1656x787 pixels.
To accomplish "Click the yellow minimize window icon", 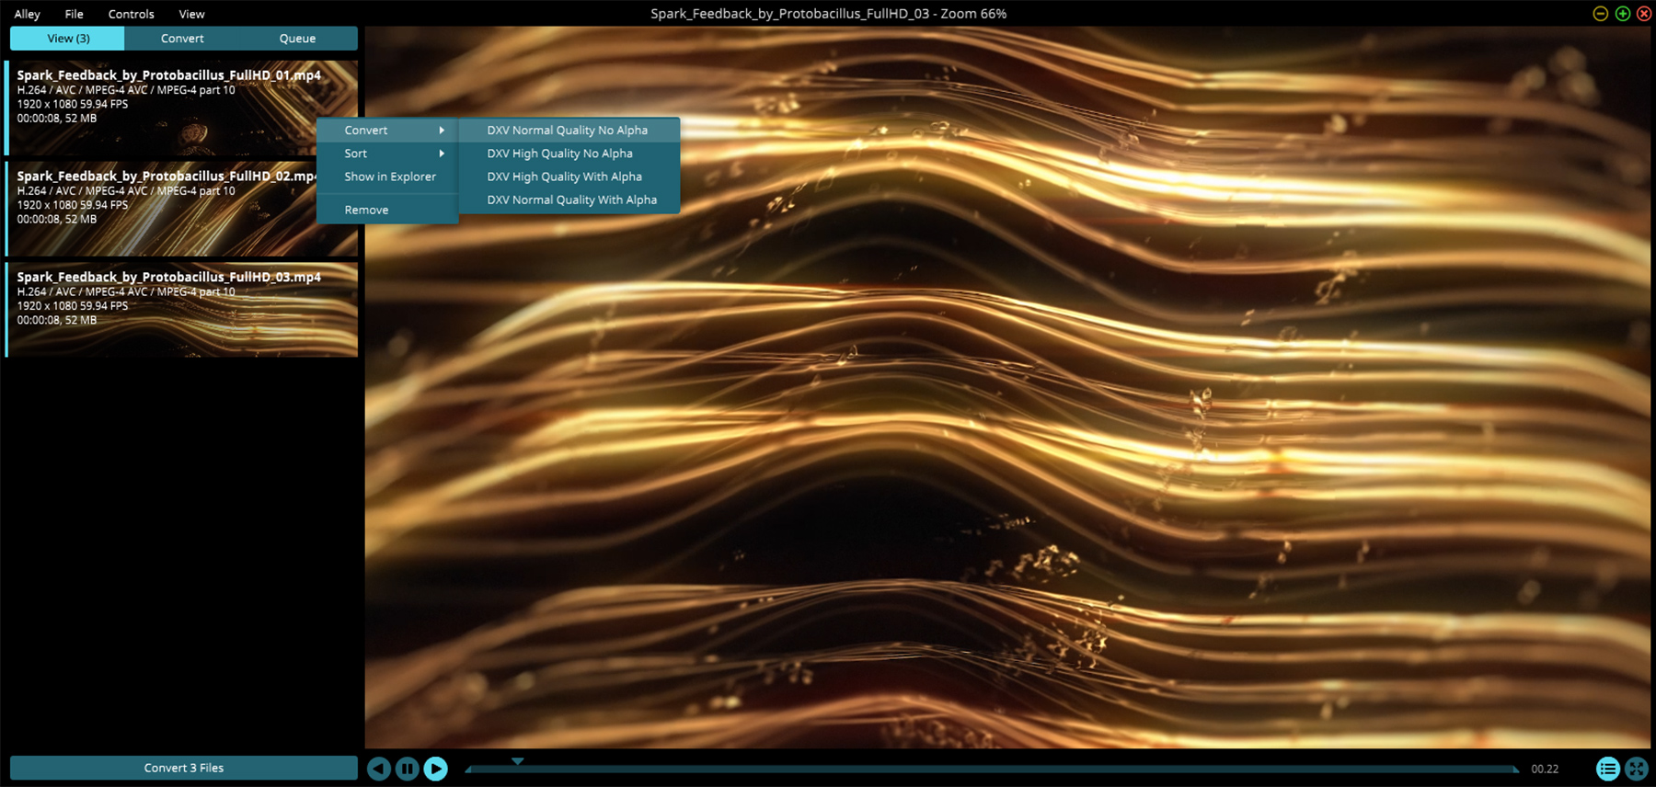I will pos(1600,14).
